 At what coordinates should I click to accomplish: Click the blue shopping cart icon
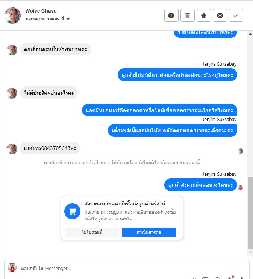[x=72, y=211]
